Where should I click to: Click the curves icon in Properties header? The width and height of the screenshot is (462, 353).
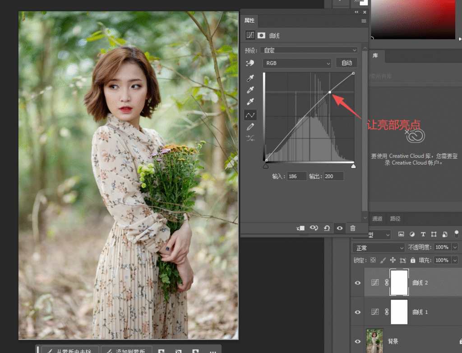pyautogui.click(x=250, y=35)
